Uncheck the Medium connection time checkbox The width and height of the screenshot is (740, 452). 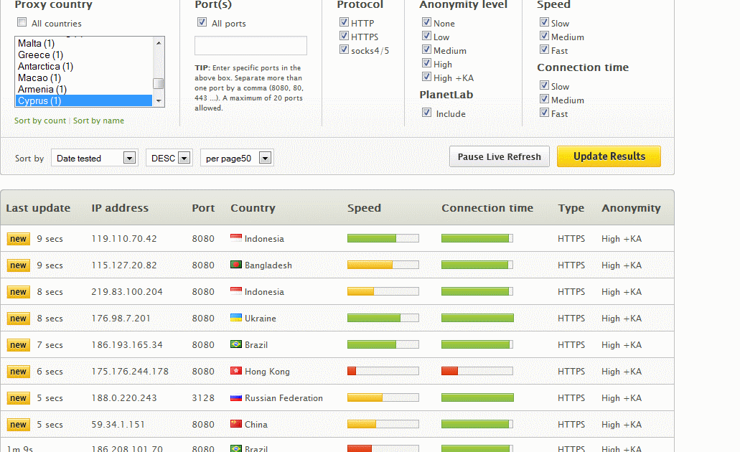point(544,99)
